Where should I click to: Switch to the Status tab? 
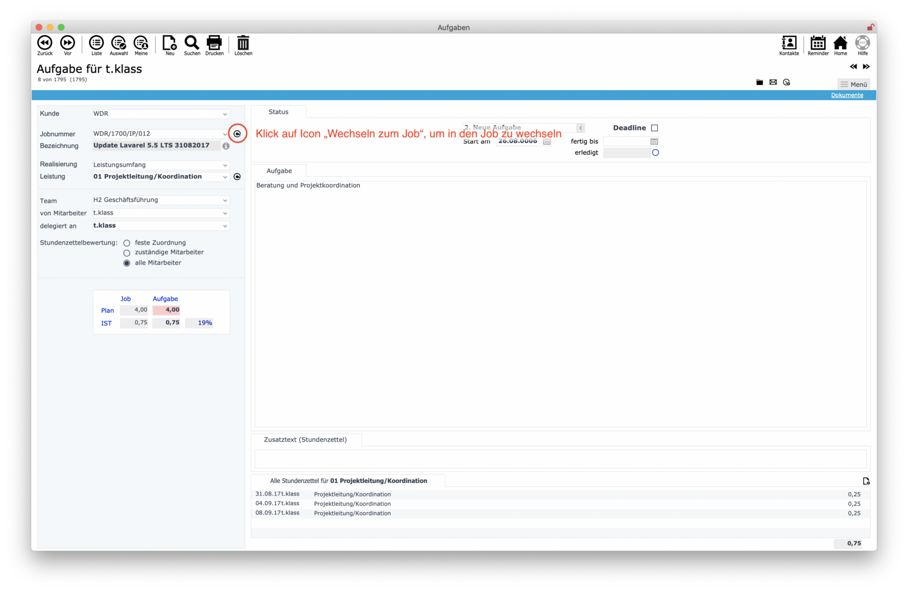pyautogui.click(x=278, y=112)
